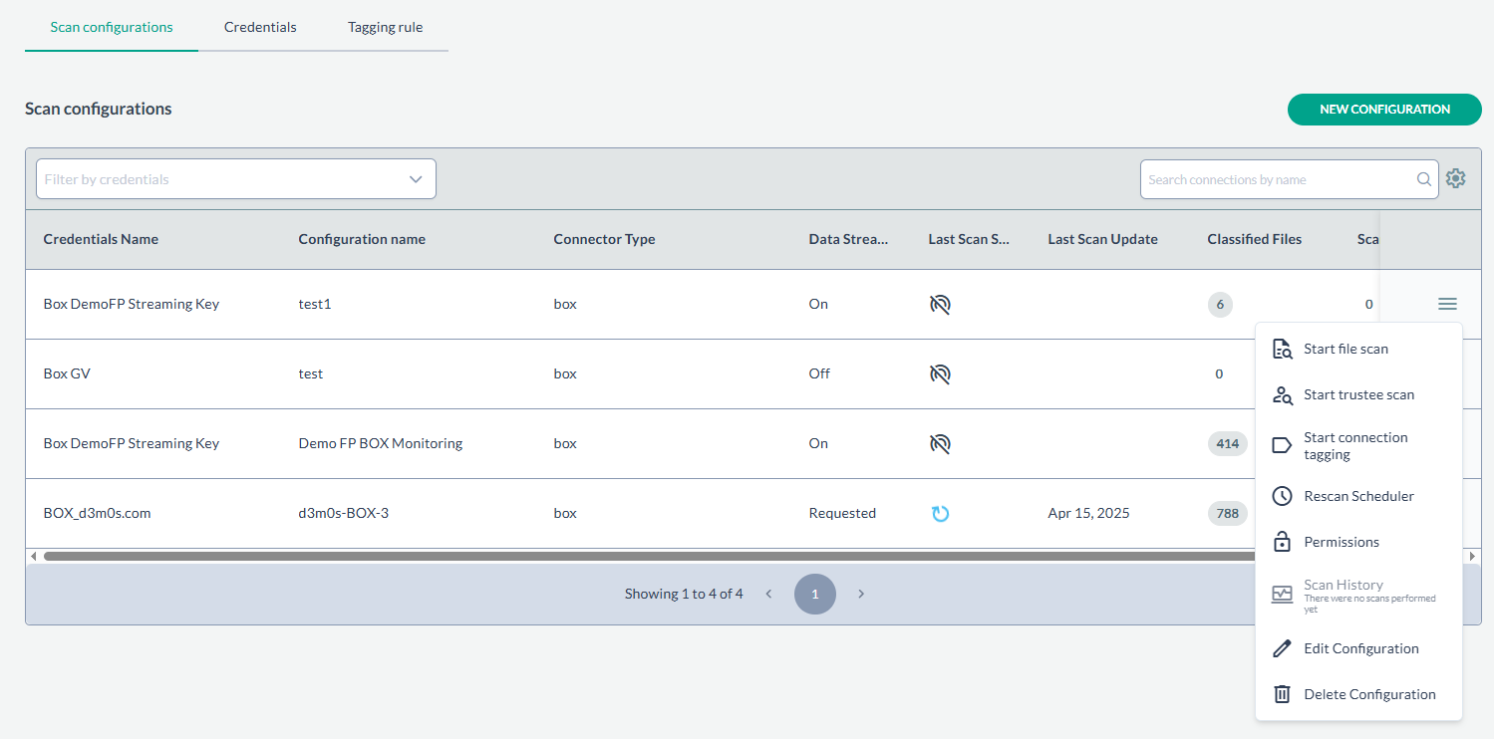
Task: Click the search magnifier icon
Action: tap(1424, 179)
